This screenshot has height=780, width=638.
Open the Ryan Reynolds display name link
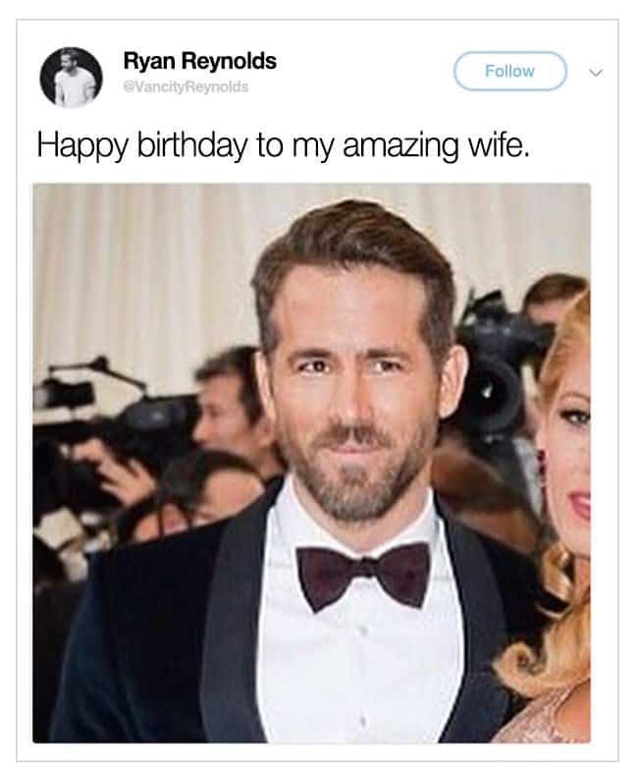tap(199, 61)
